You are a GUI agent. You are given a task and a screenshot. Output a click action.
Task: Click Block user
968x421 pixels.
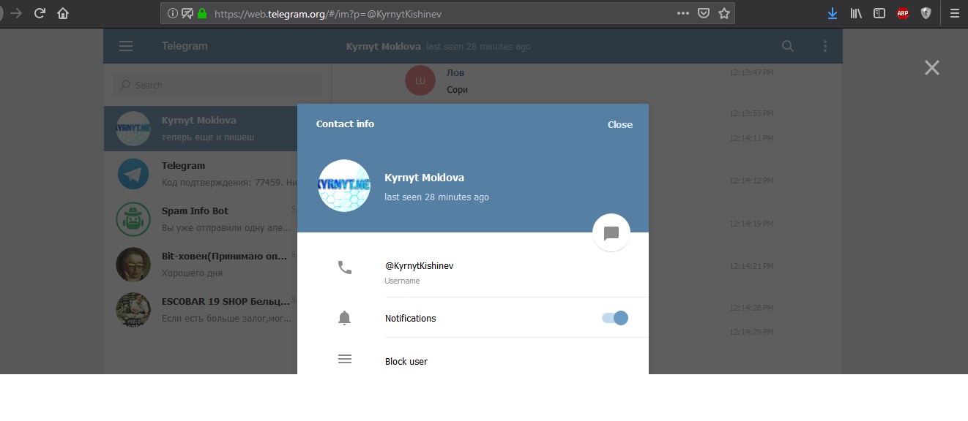click(406, 362)
